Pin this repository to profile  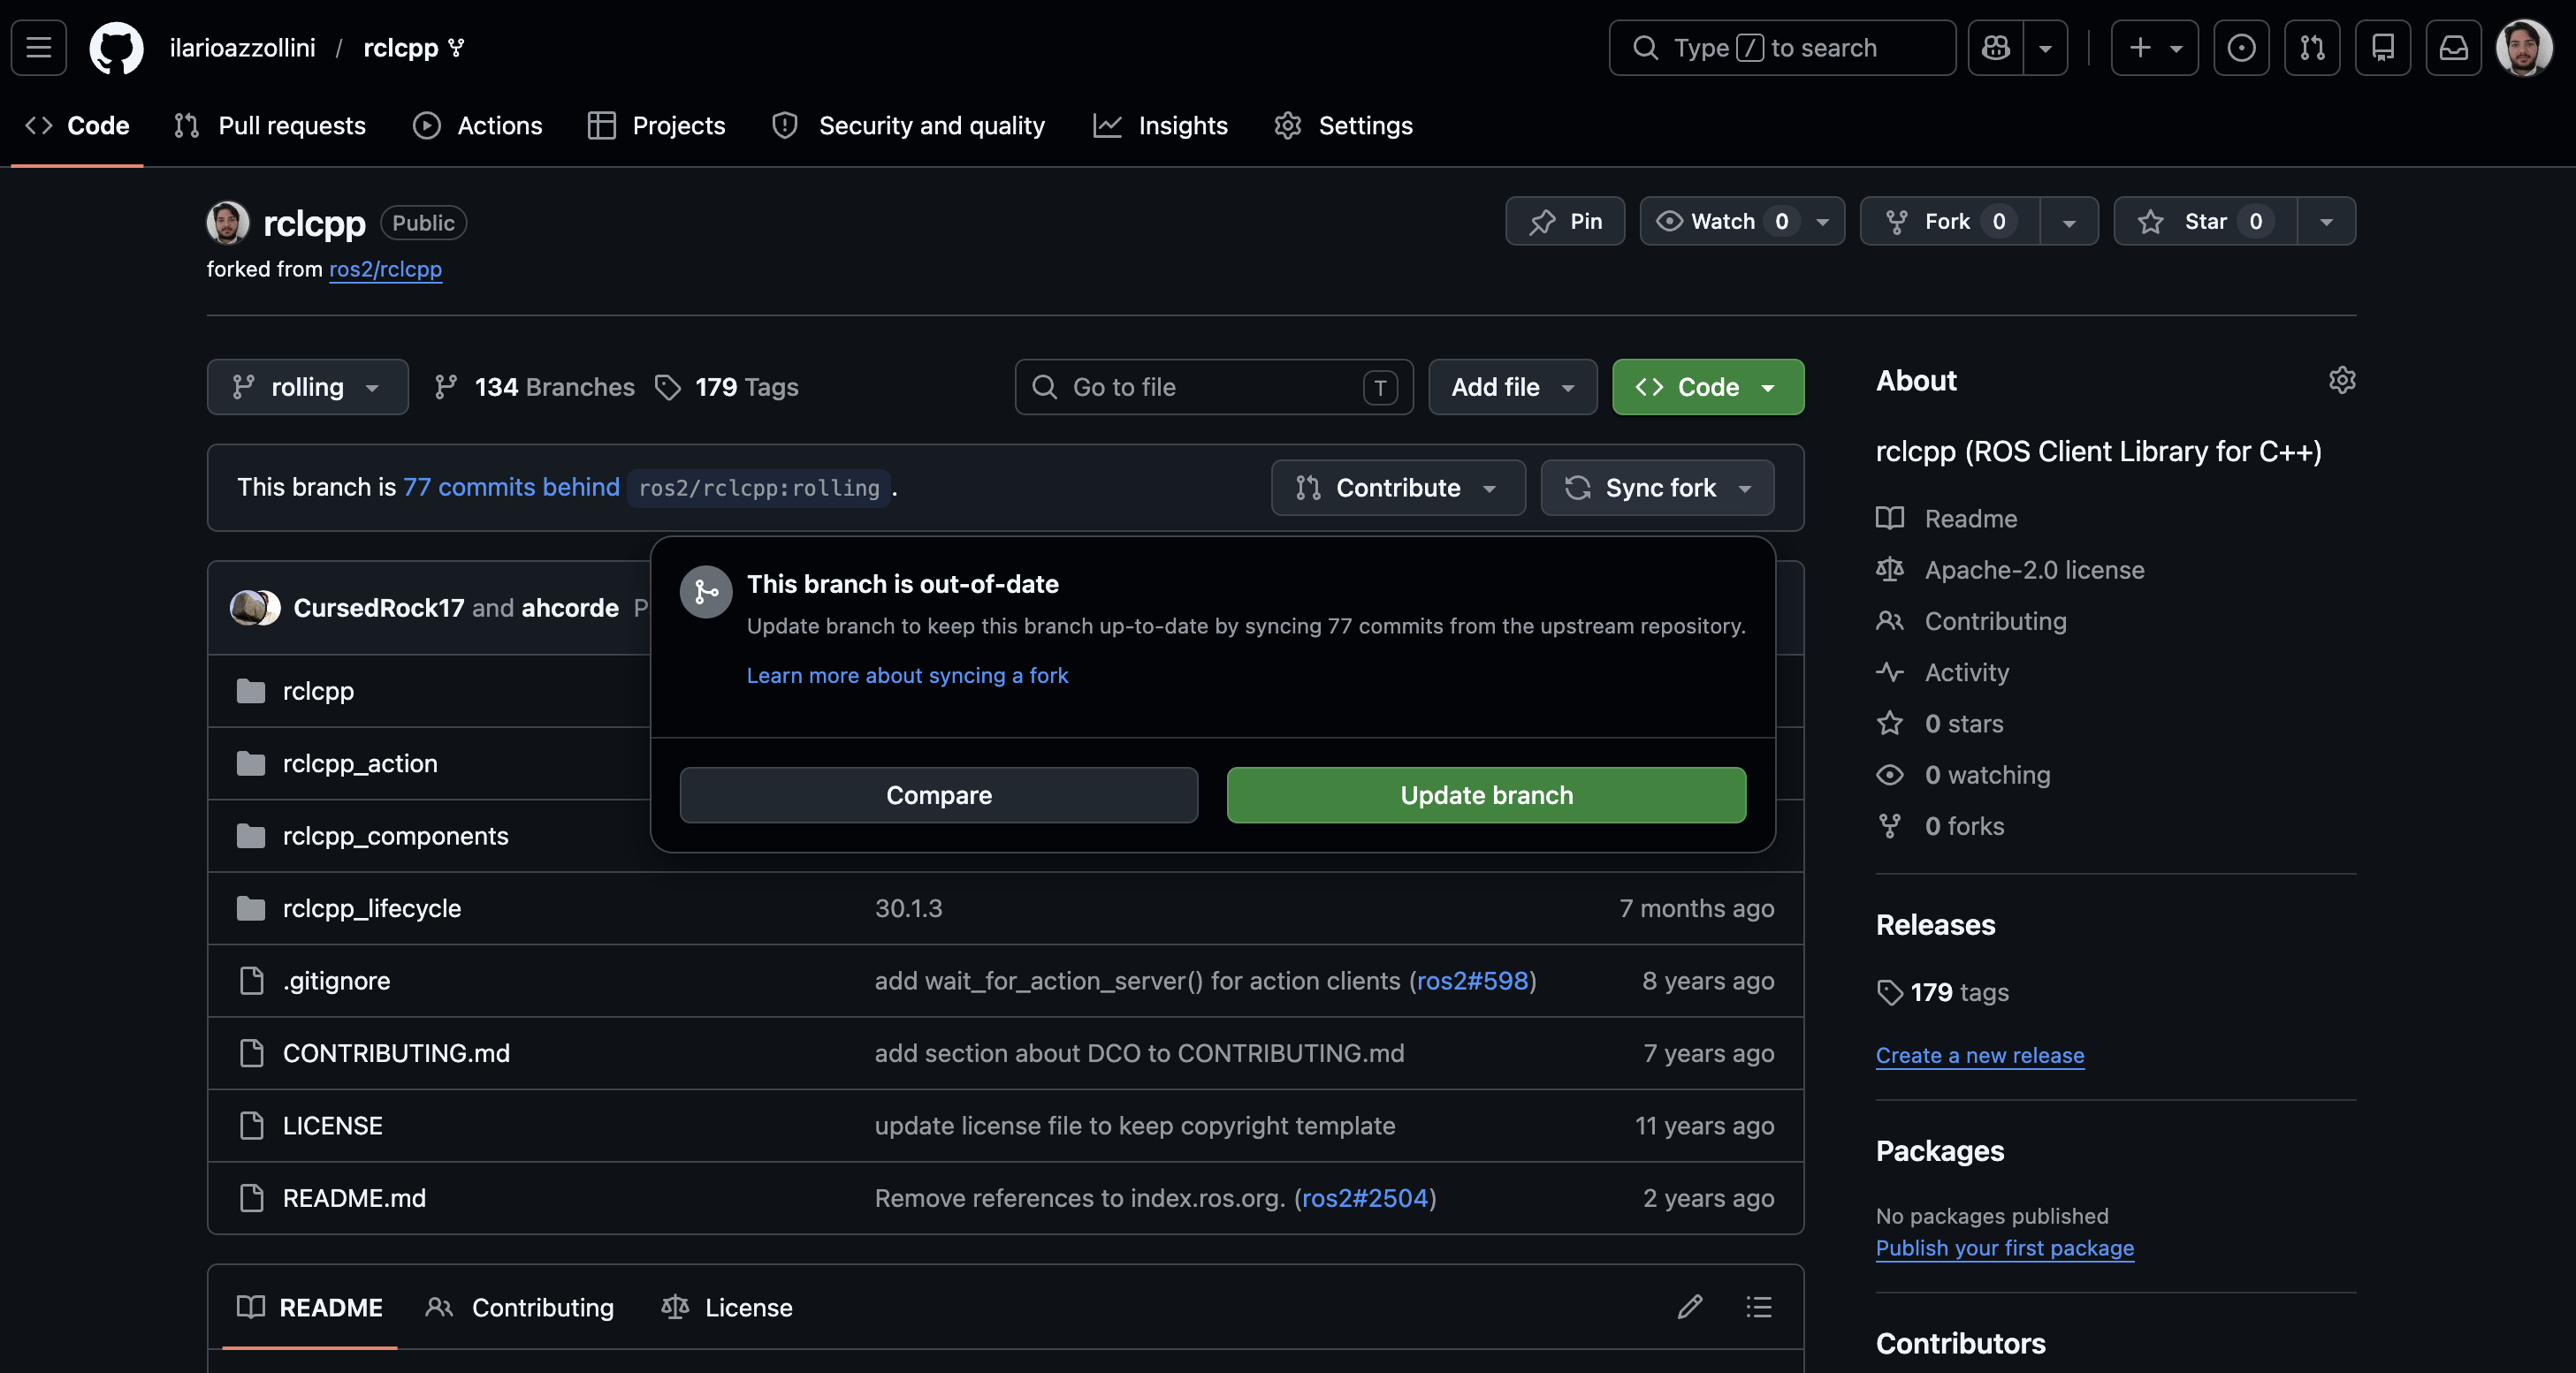pos(1565,221)
